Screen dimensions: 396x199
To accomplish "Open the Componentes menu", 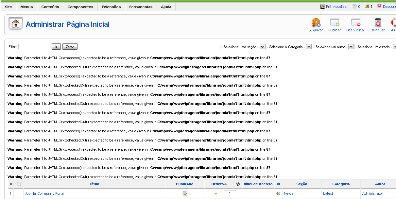I will [80, 7].
